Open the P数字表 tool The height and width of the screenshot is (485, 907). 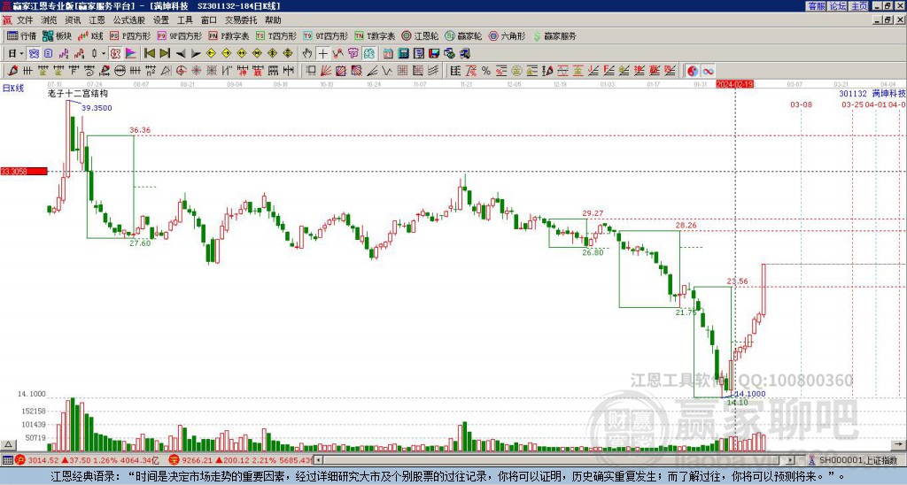pos(229,35)
